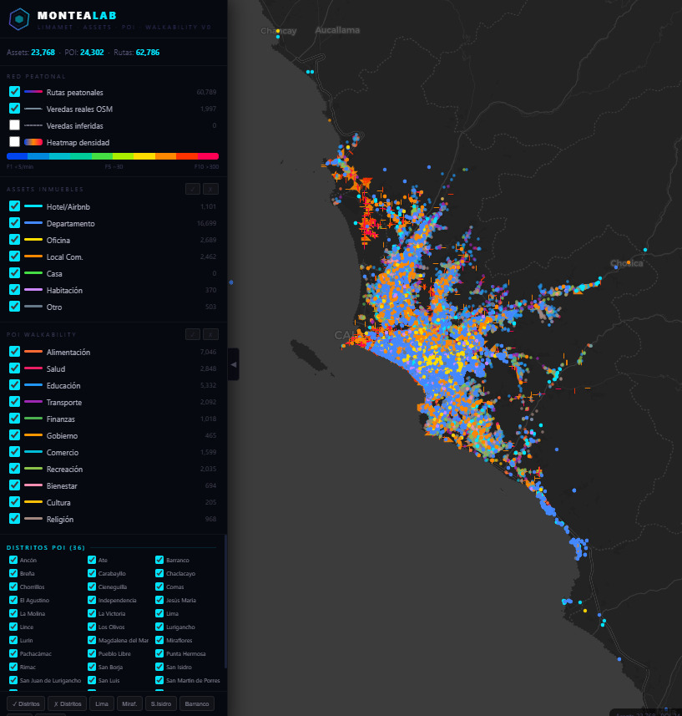Click the MonteaLab hexagon logo
The image size is (682, 716).
pyautogui.click(x=19, y=19)
